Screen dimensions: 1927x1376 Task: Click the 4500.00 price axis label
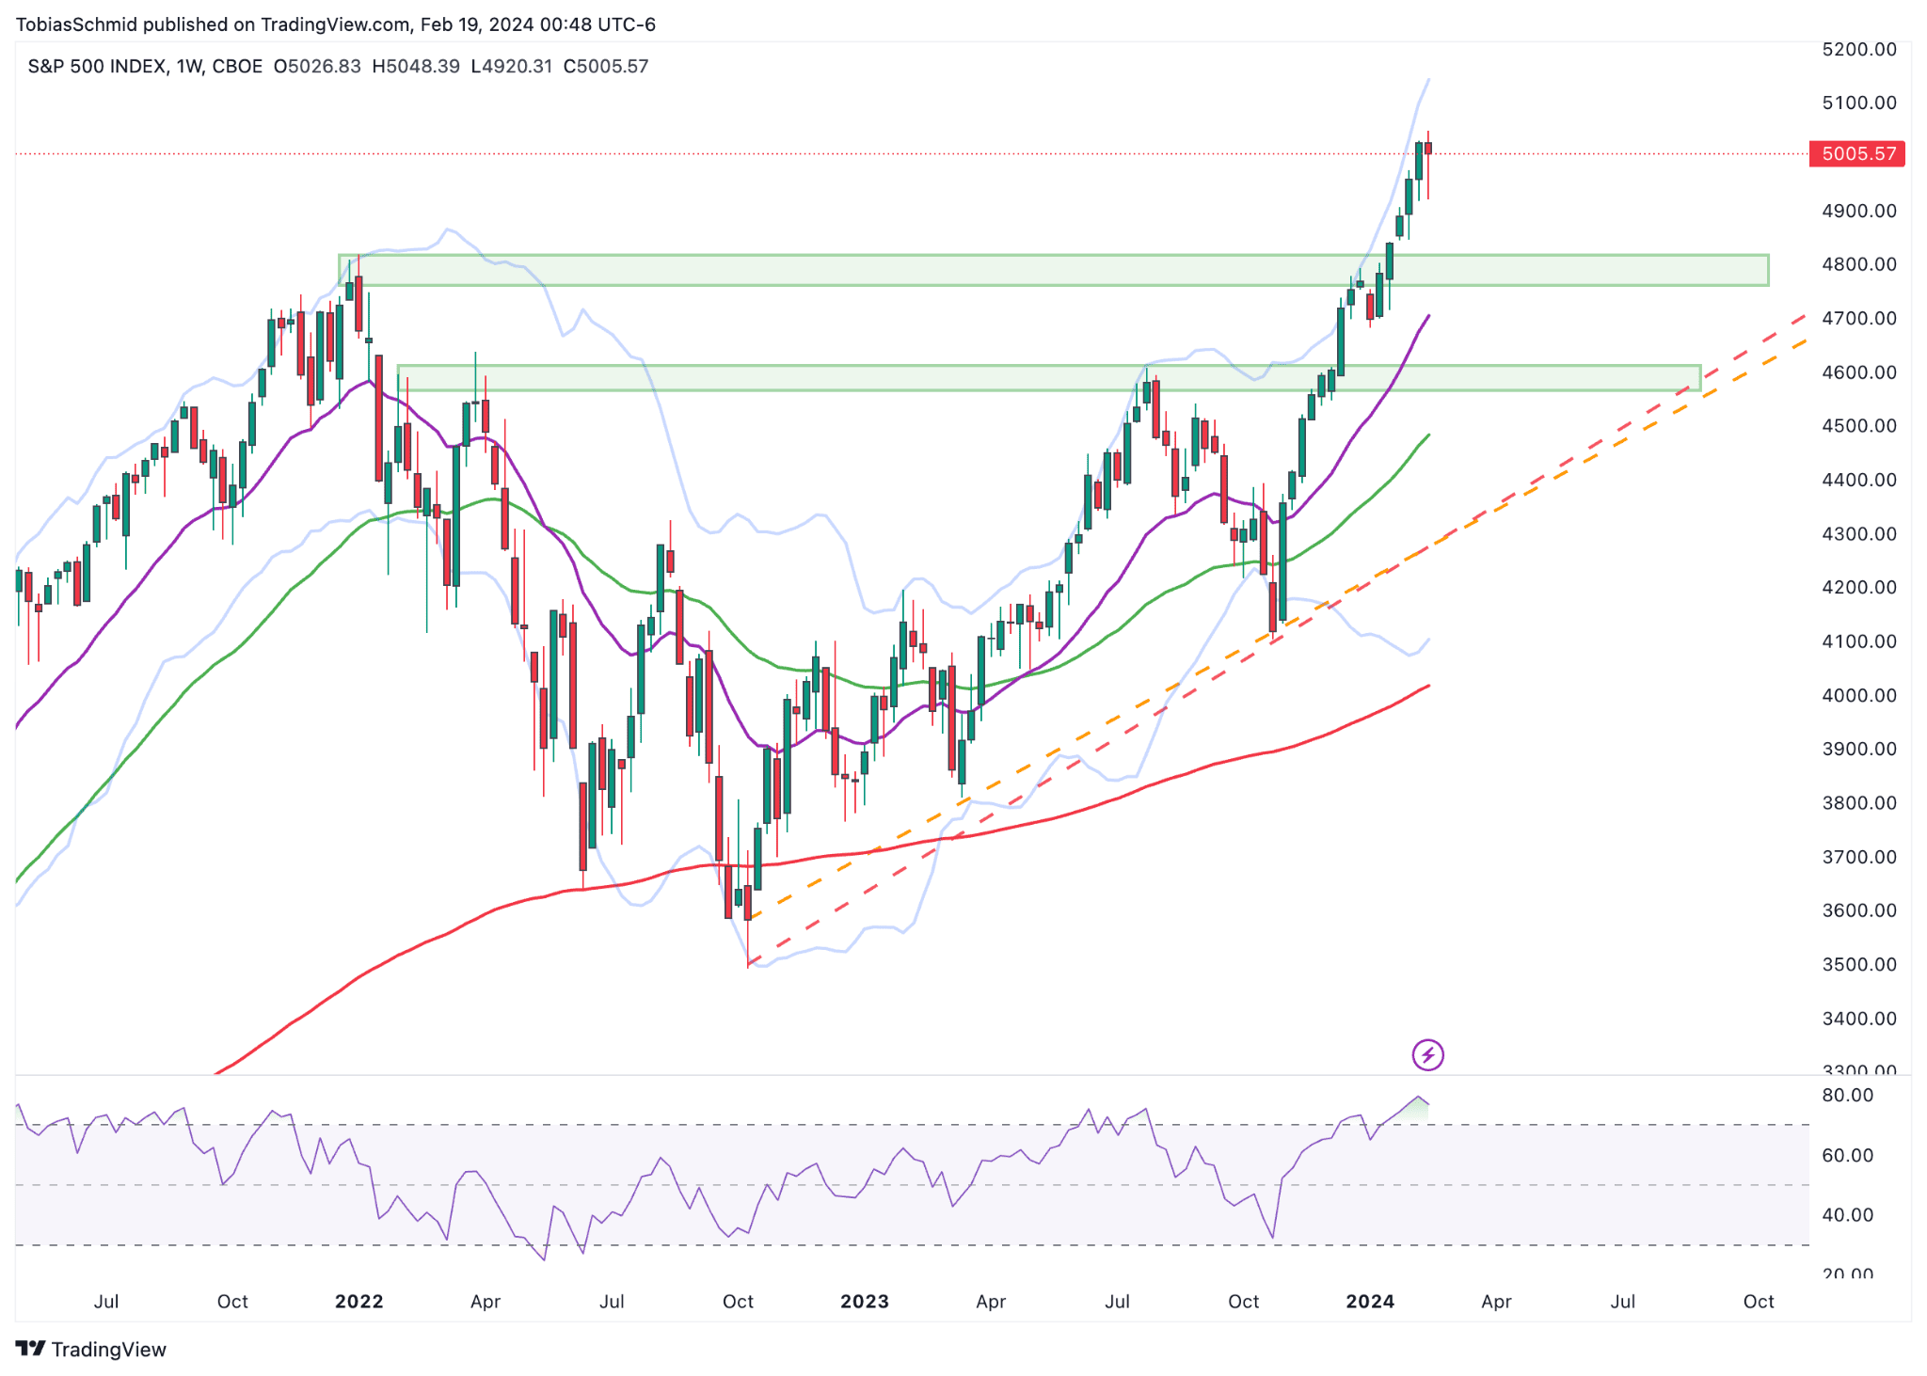(1859, 426)
